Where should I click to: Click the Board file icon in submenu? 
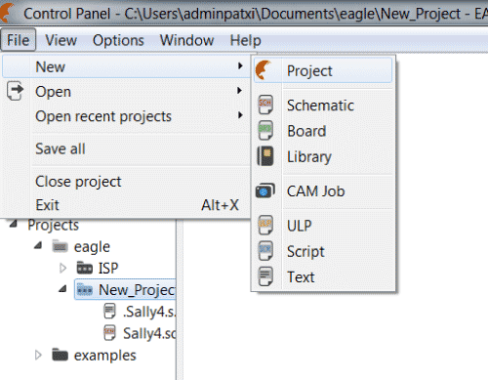pyautogui.click(x=265, y=131)
